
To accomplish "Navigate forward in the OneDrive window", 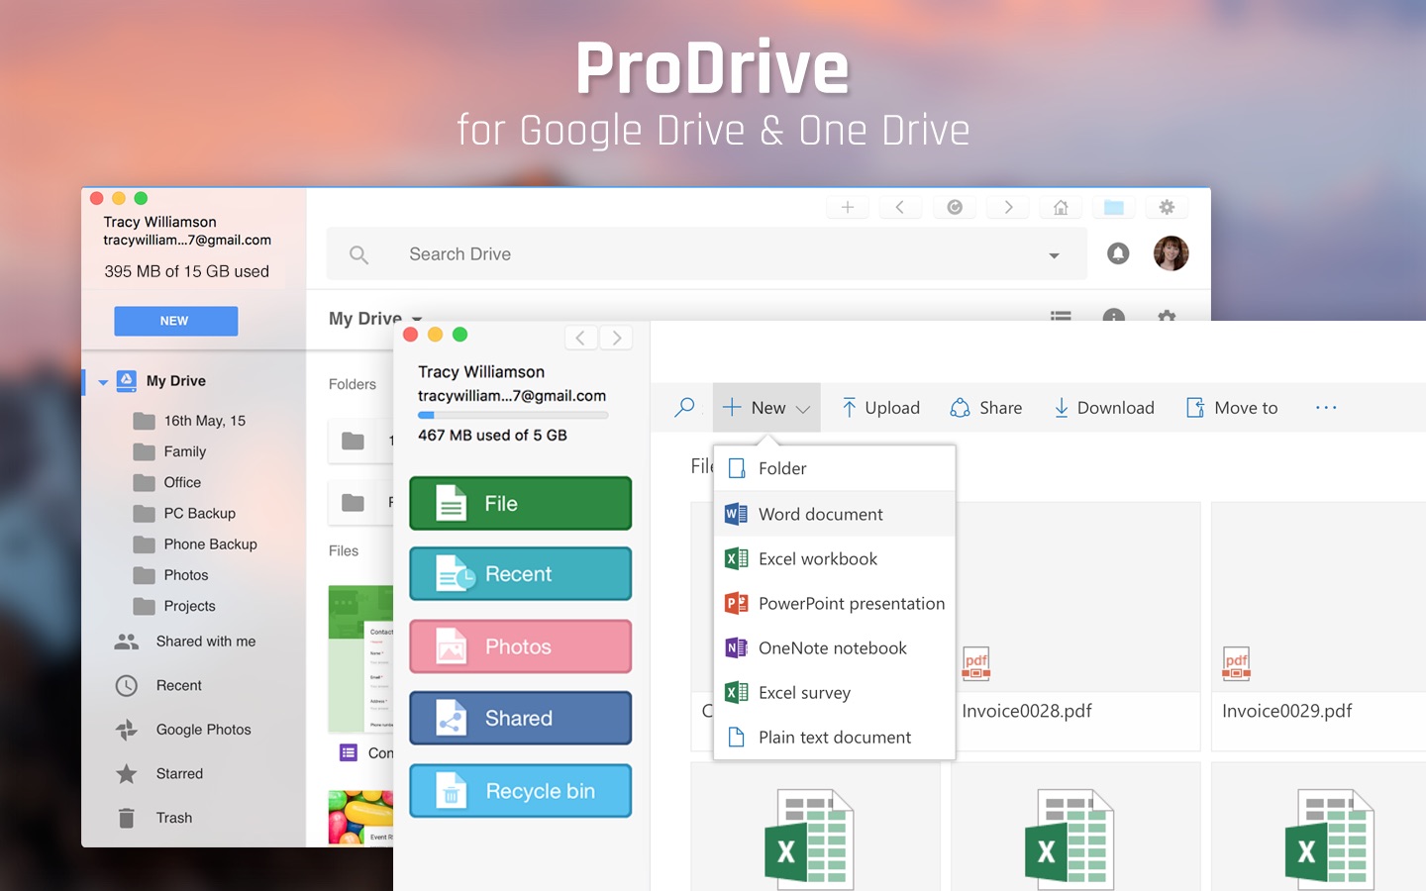I will pyautogui.click(x=617, y=338).
